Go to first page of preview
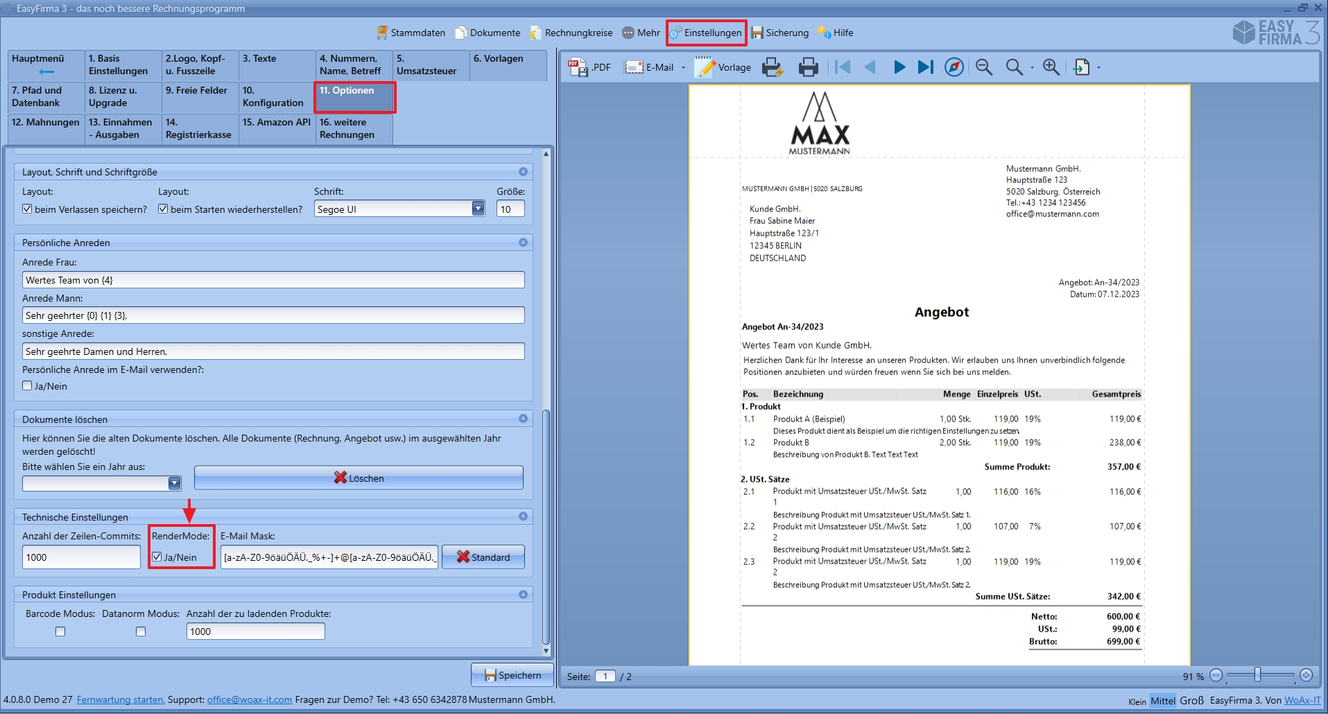This screenshot has height=714, width=1328. [843, 67]
